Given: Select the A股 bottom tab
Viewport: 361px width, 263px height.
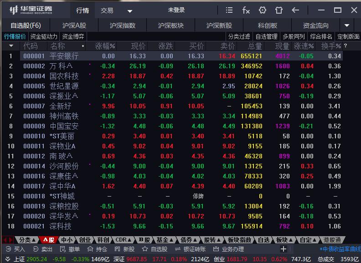Looking at the screenshot, I should pos(49,240).
